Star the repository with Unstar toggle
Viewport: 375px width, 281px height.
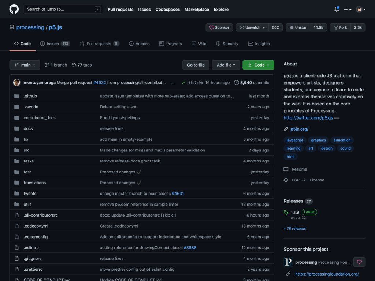tap(297, 27)
